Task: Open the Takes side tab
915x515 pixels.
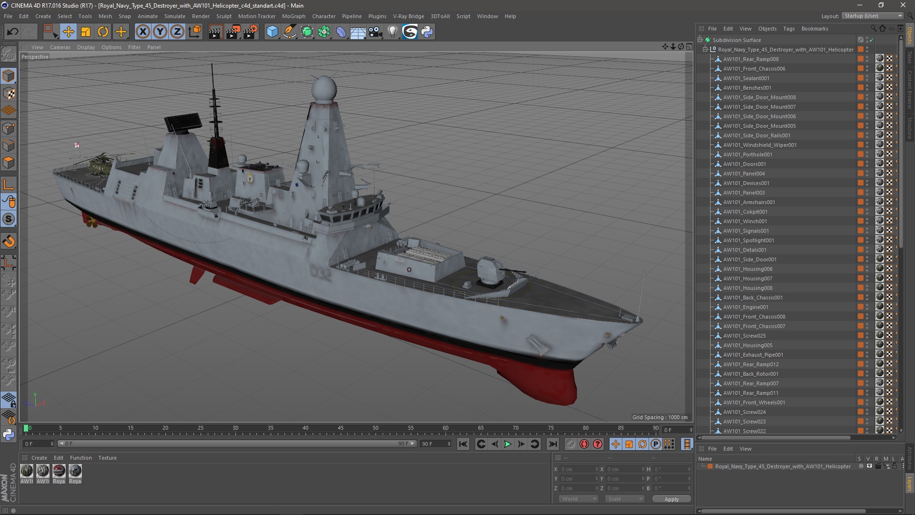Action: click(x=909, y=57)
